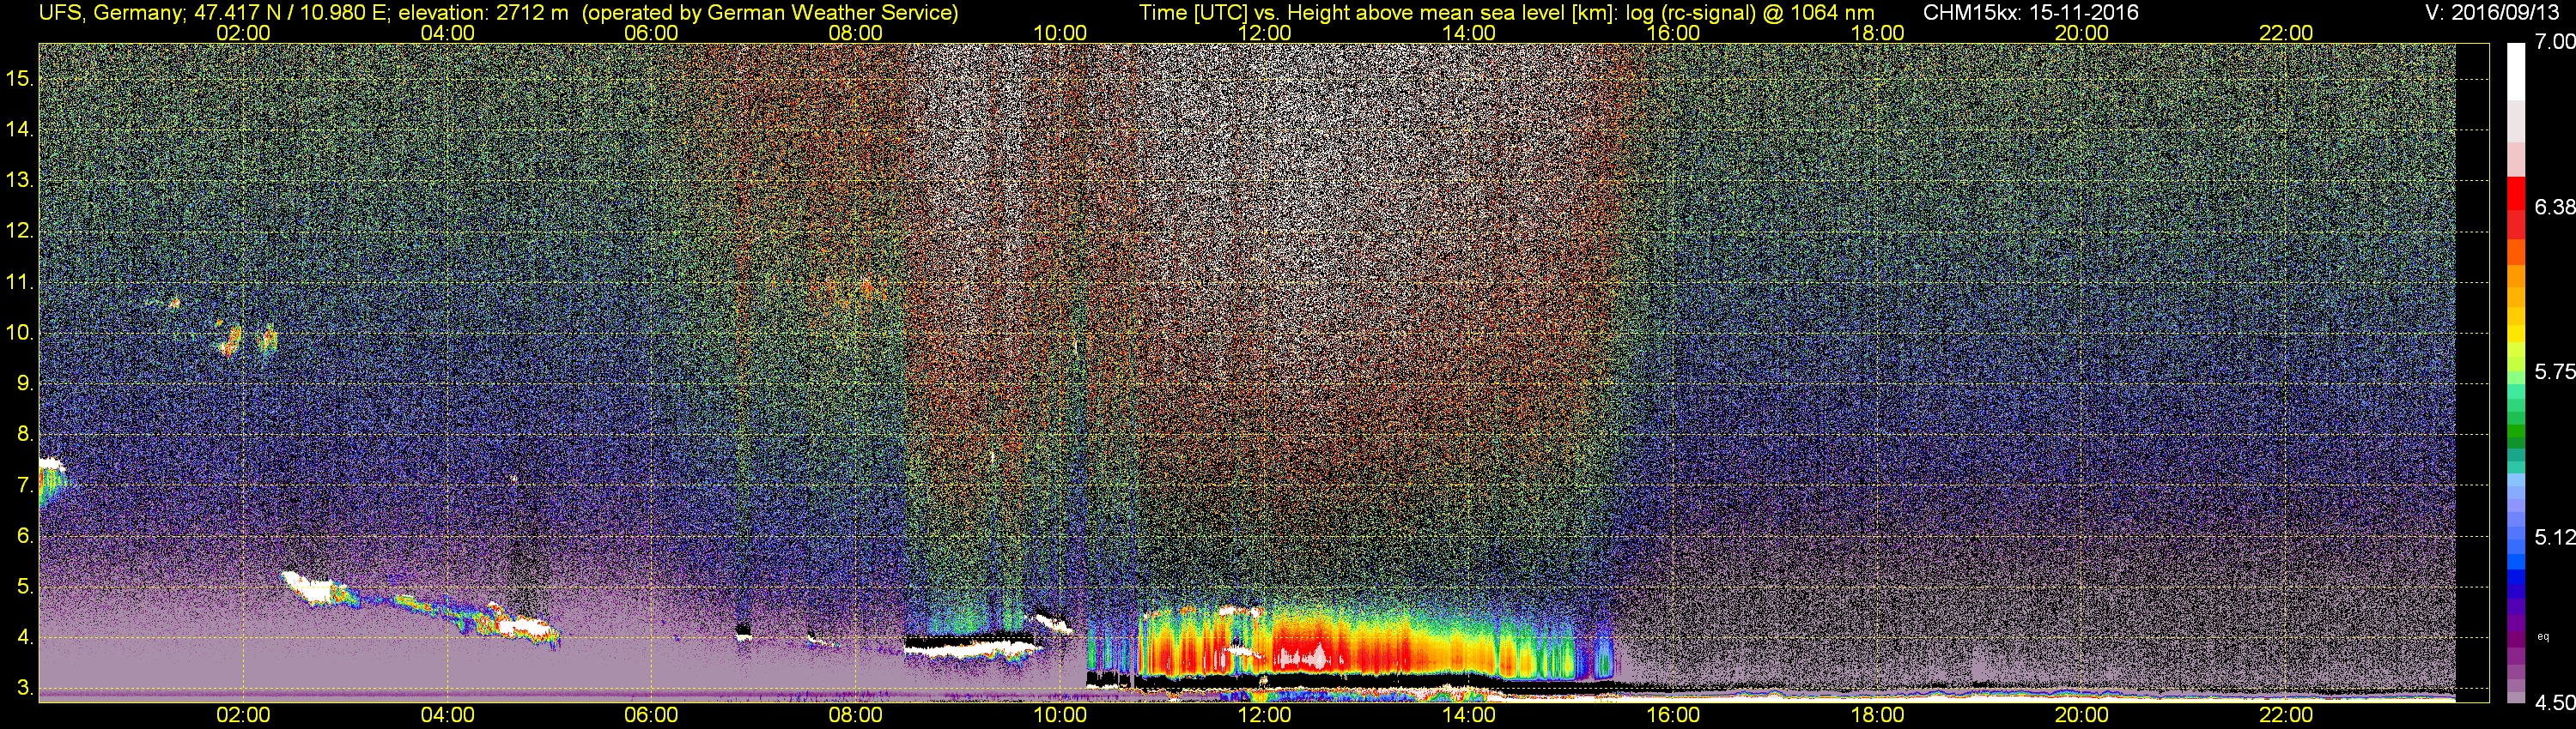Pick the height axis label '14.'

click(x=21, y=129)
